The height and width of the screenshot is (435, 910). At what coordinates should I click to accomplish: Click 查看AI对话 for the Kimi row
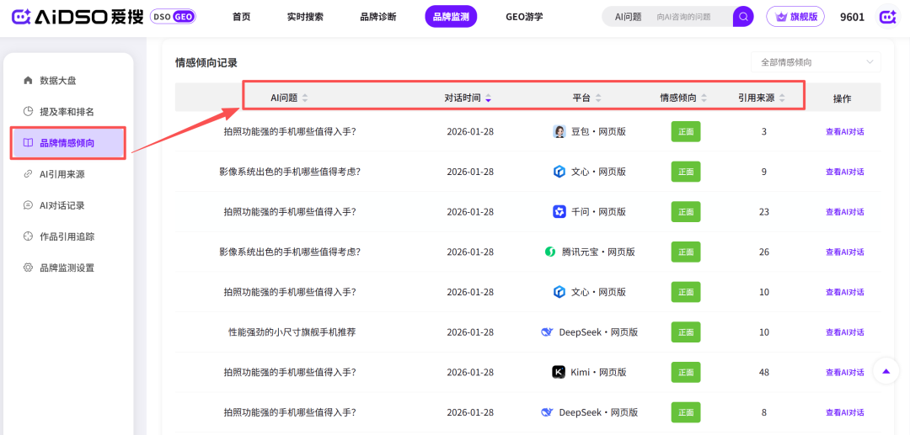click(x=844, y=373)
